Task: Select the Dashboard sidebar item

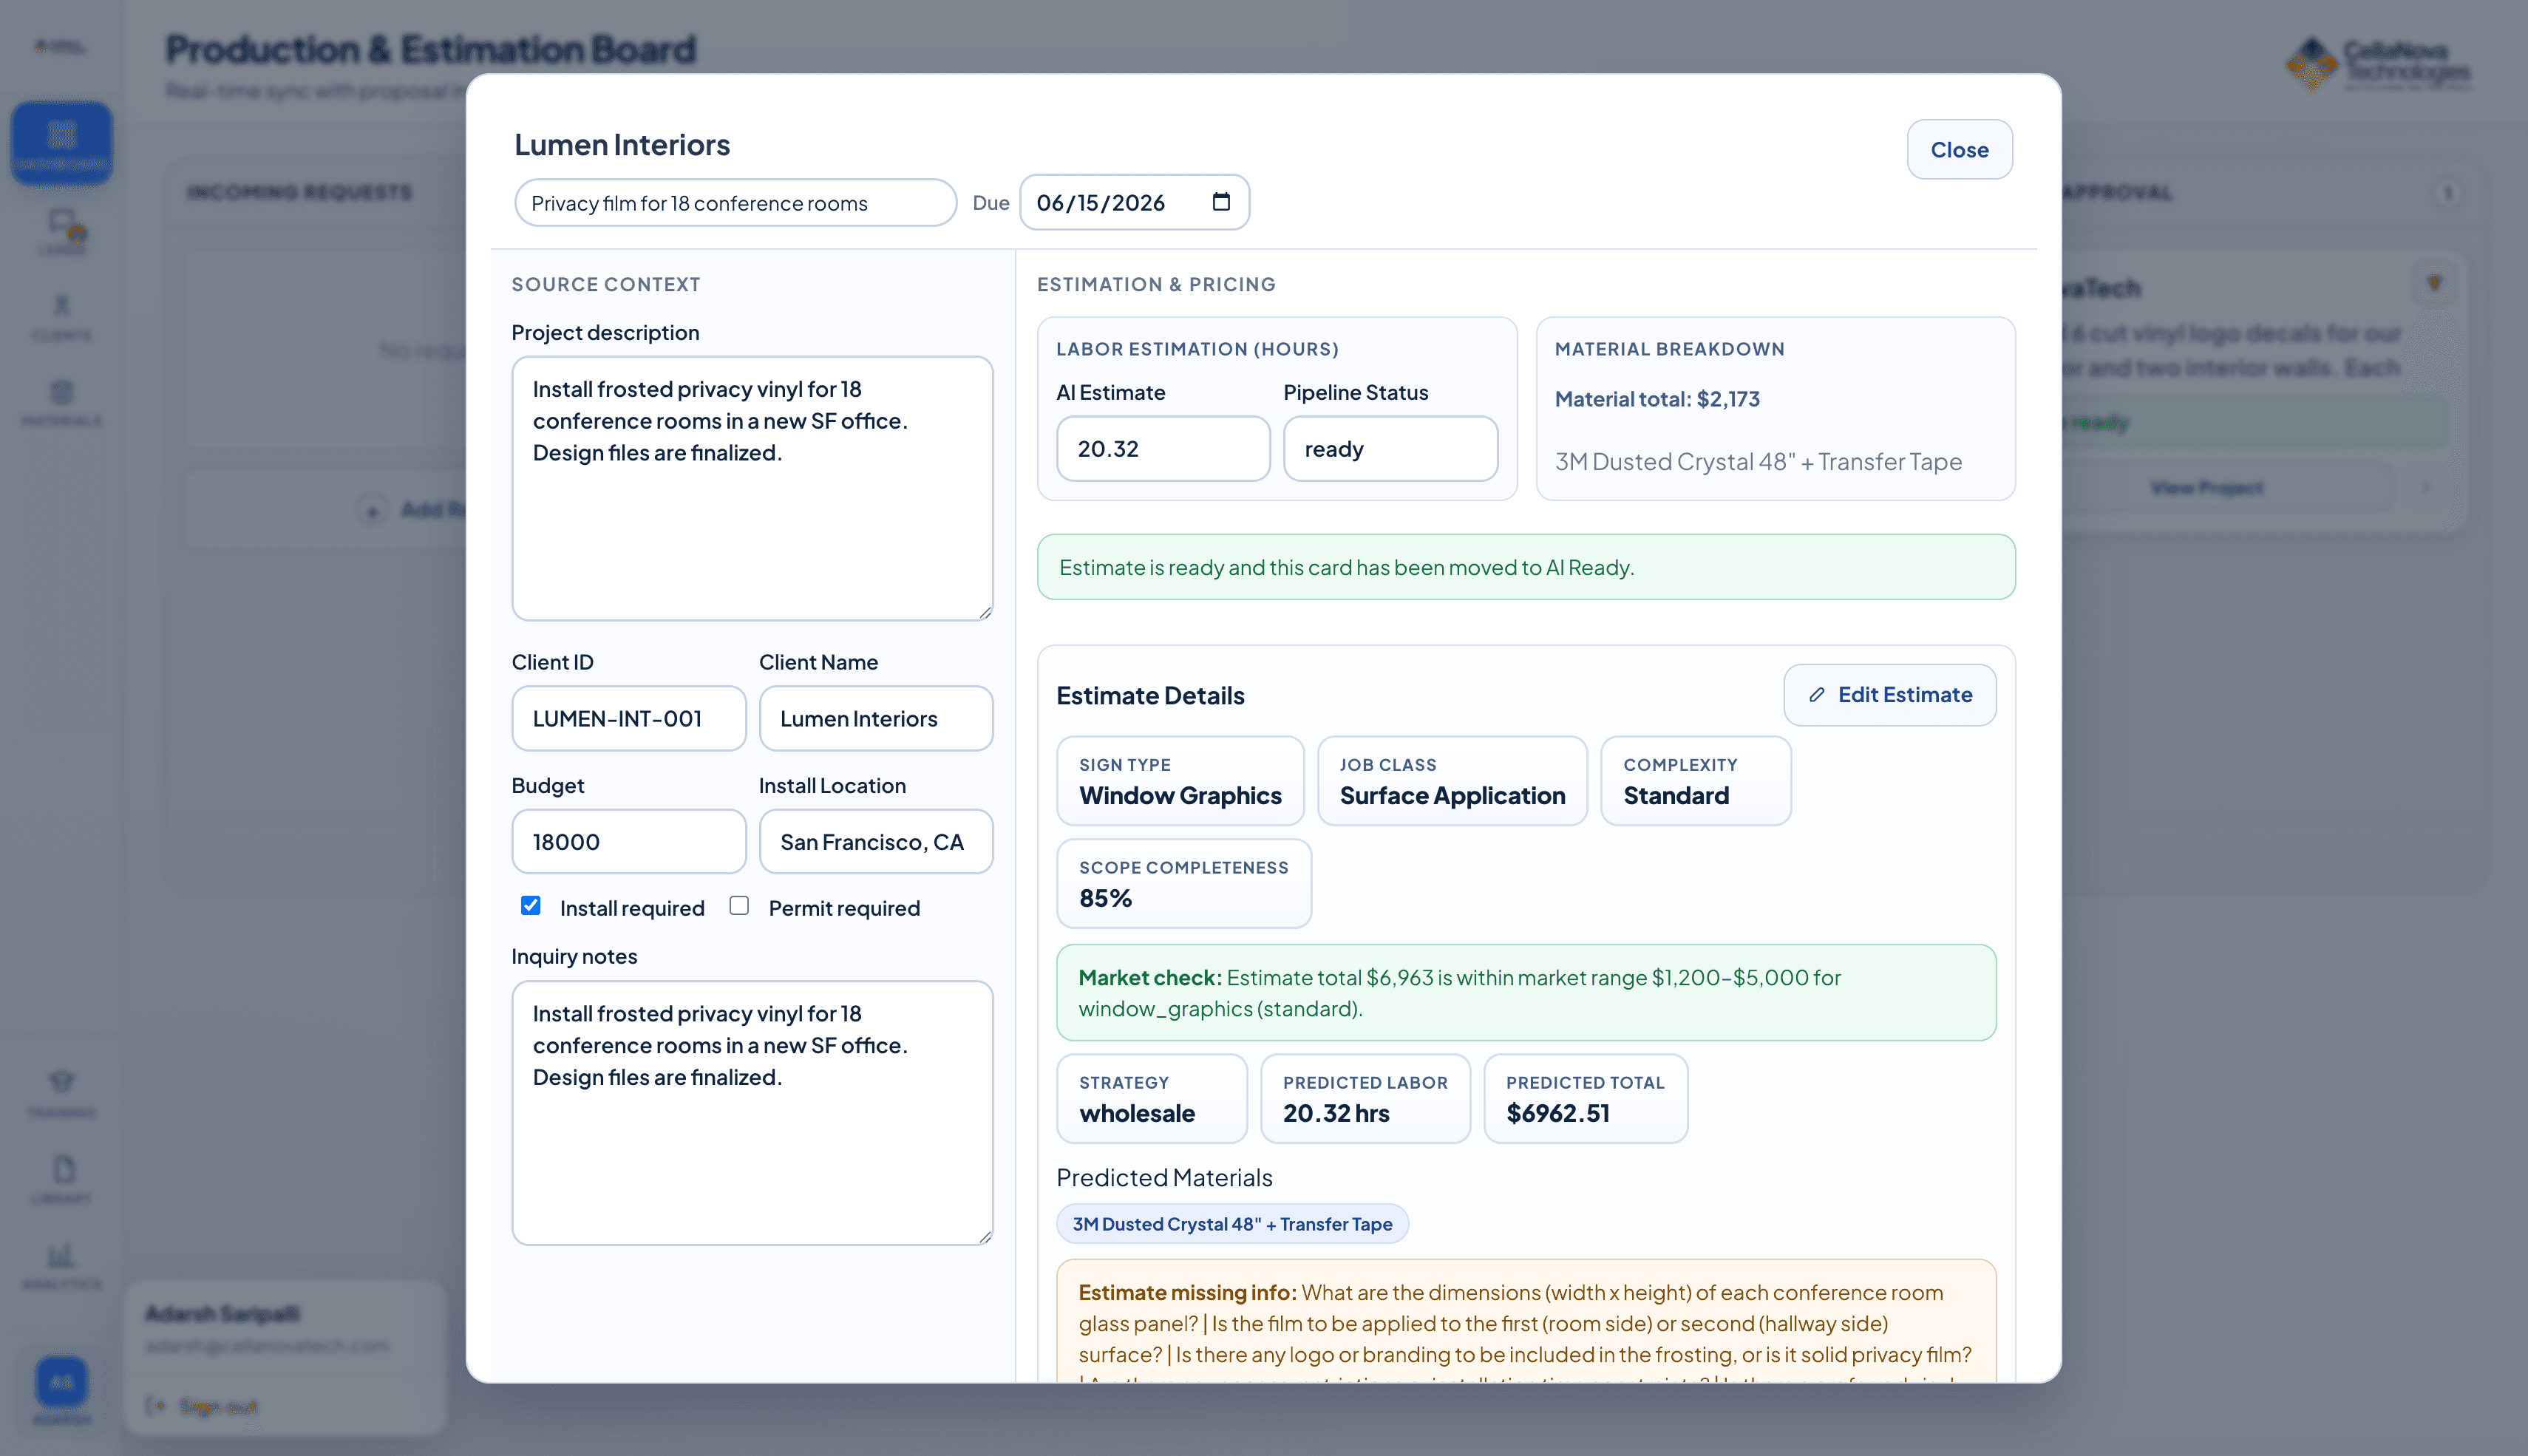Action: pyautogui.click(x=62, y=143)
